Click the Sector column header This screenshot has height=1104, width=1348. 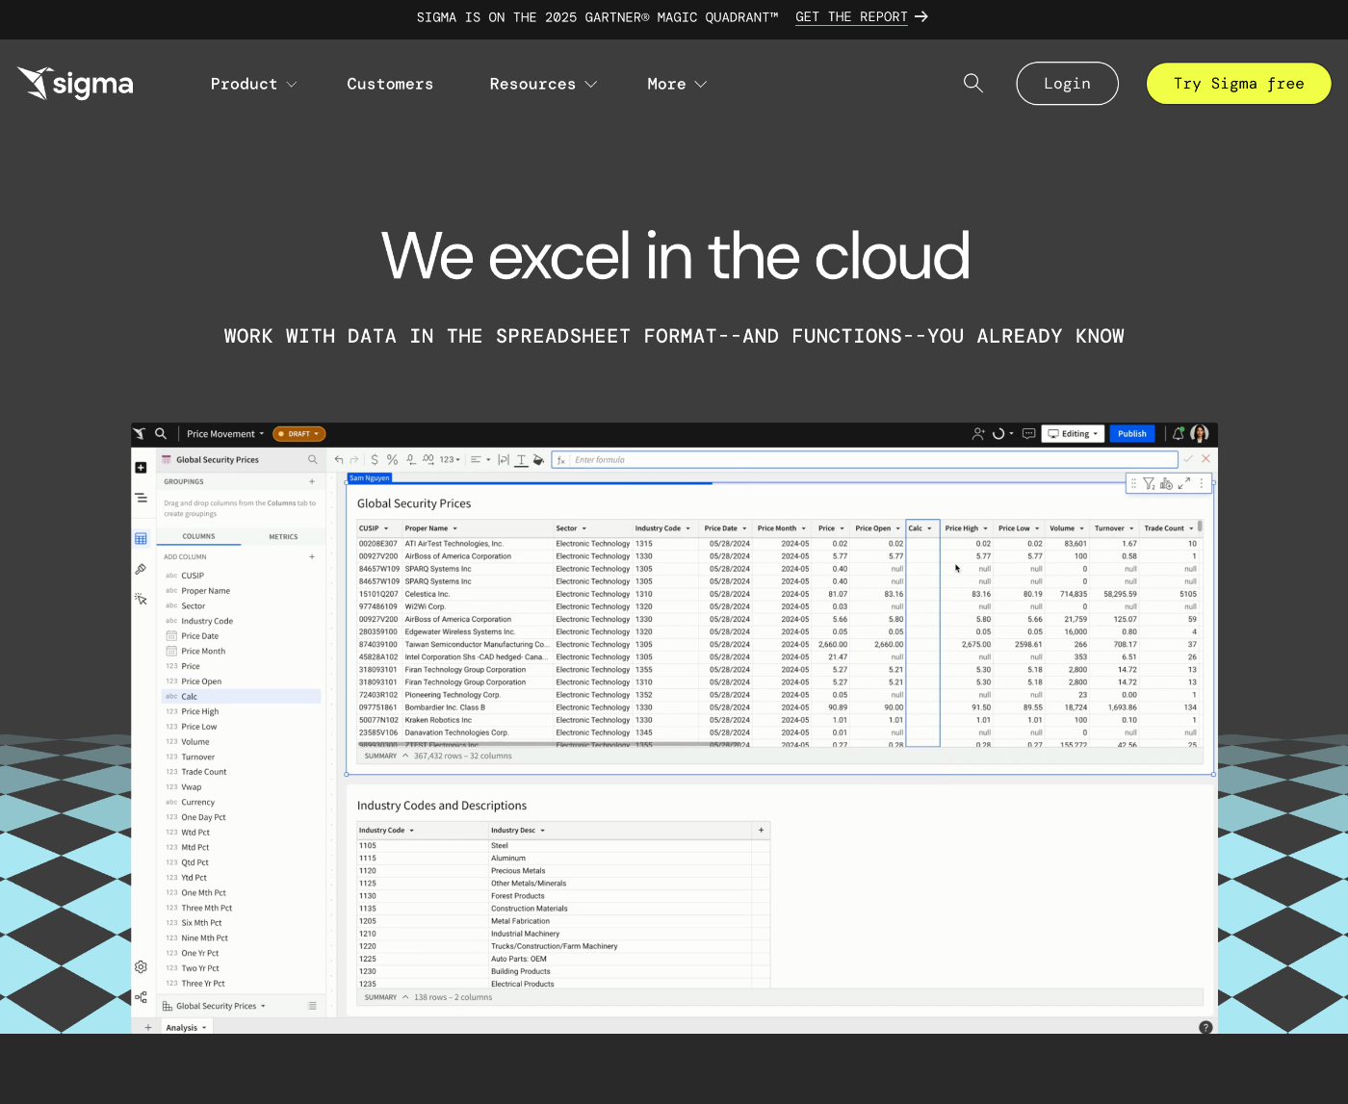tap(591, 528)
